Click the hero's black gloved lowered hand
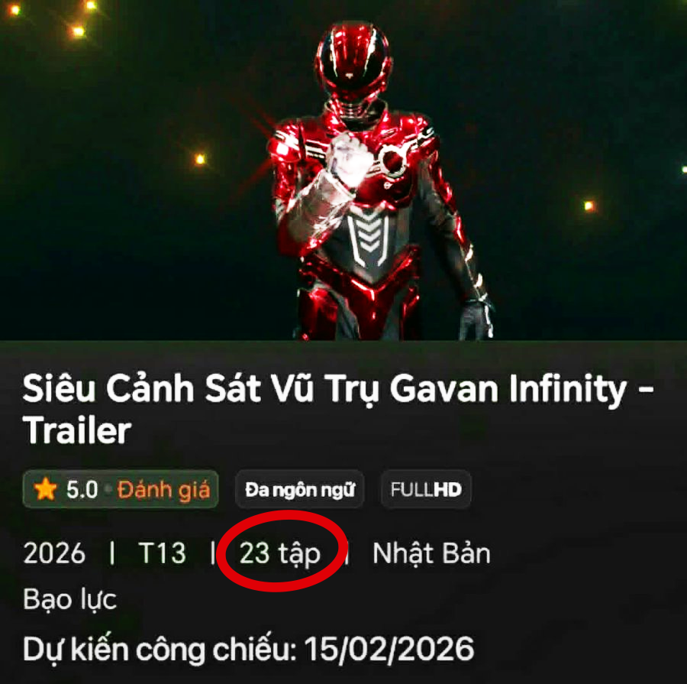The height and width of the screenshot is (684, 687). click(476, 319)
